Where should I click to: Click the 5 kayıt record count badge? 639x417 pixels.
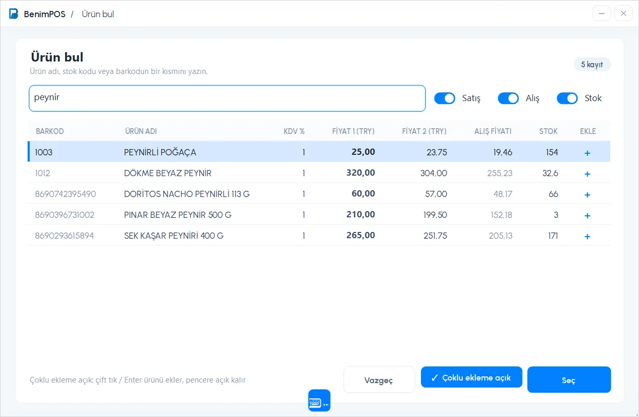pyautogui.click(x=592, y=65)
